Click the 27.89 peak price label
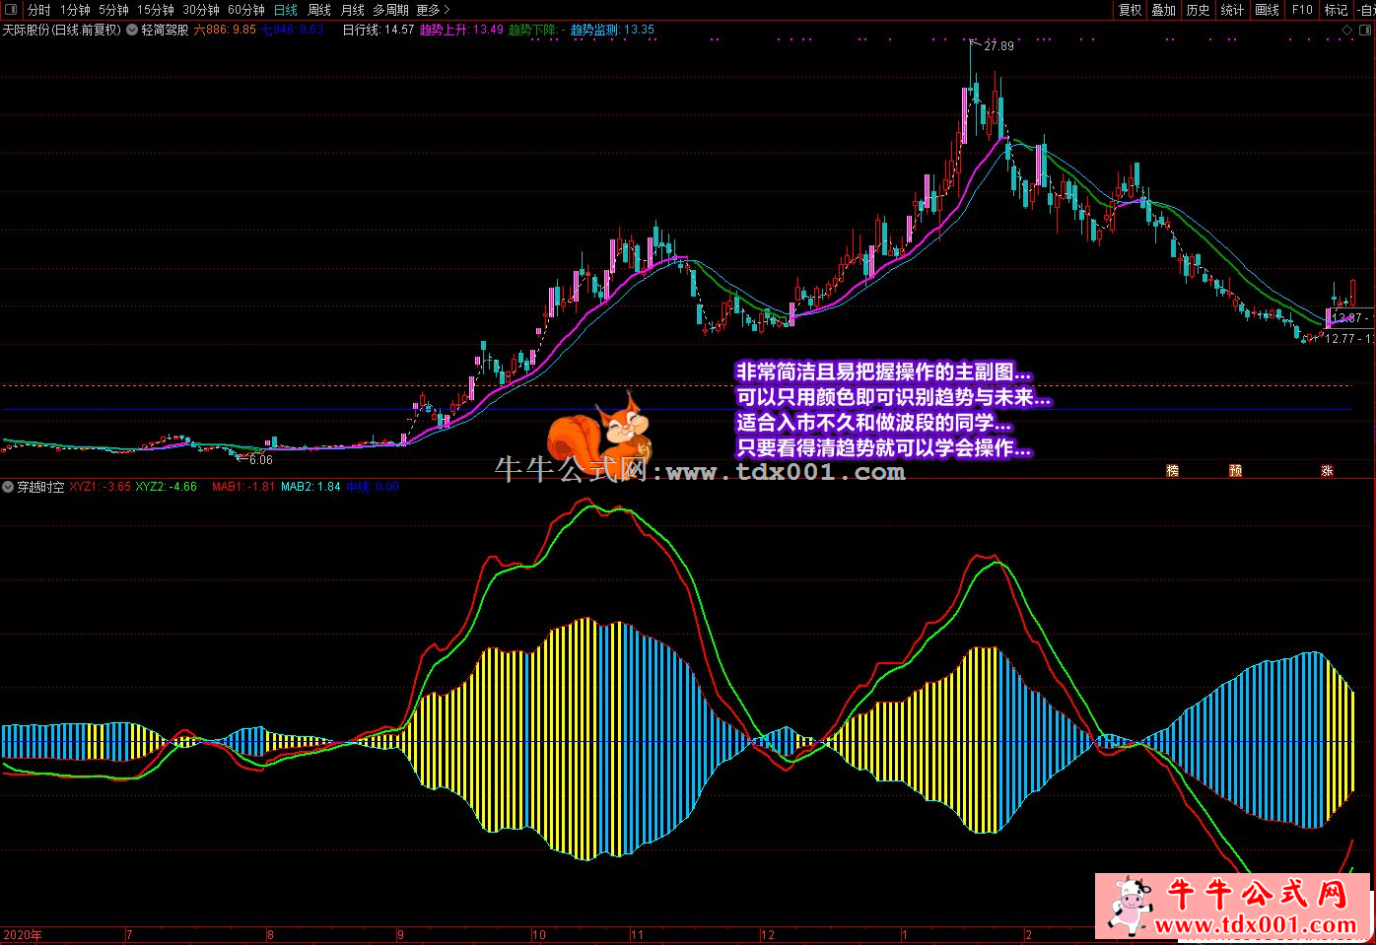The height and width of the screenshot is (945, 1376). (x=998, y=45)
